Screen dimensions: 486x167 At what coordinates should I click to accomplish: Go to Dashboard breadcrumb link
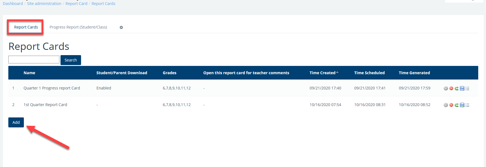(x=13, y=4)
